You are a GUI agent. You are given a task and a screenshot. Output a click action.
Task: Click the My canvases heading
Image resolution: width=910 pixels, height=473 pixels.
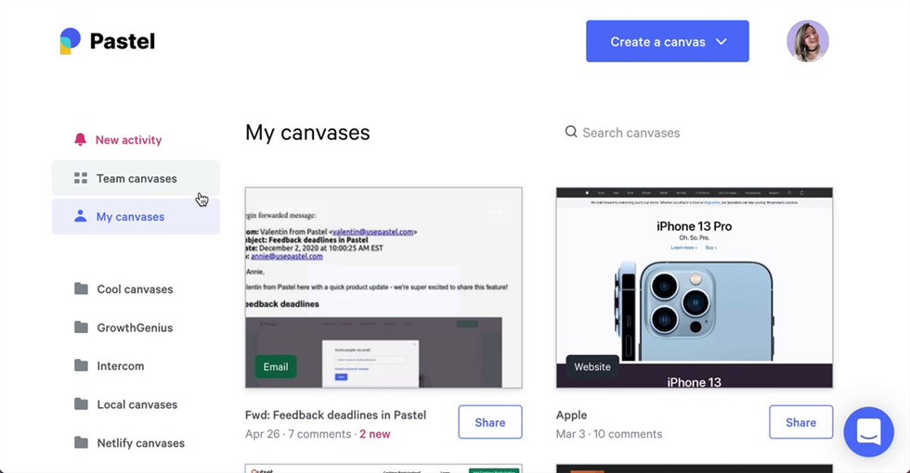[x=307, y=133]
